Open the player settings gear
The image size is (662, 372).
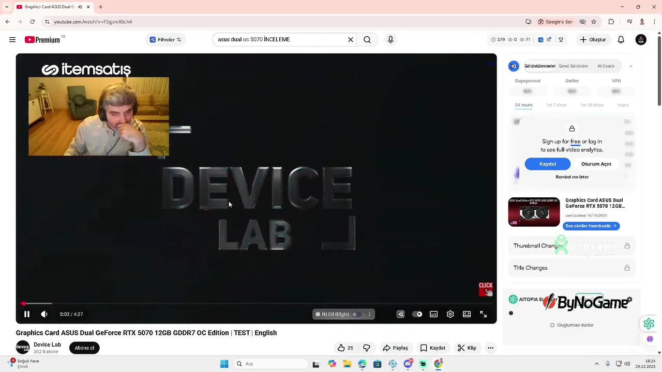[450, 314]
